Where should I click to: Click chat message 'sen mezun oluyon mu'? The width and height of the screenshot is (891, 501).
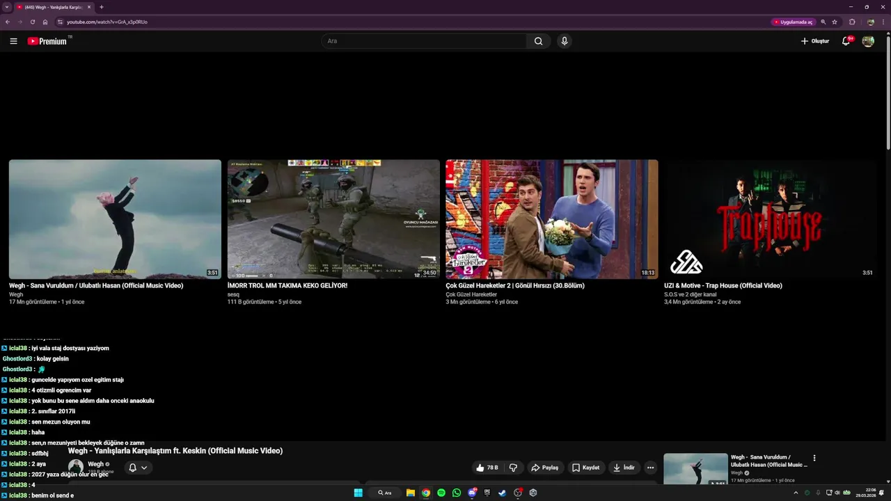61,422
